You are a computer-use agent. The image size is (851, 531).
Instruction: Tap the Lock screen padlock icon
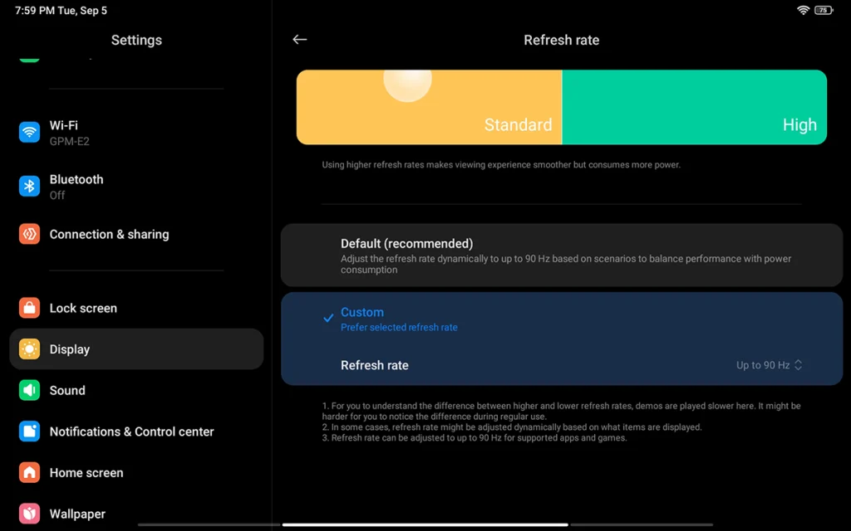[29, 308]
